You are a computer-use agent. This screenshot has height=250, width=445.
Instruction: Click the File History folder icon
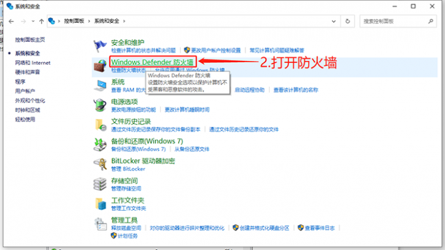pyautogui.click(x=101, y=125)
